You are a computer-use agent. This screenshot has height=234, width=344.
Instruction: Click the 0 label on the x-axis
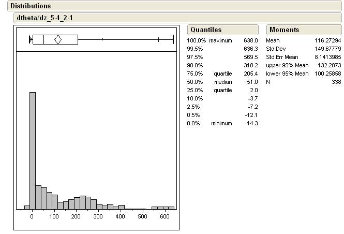pyautogui.click(x=32, y=217)
